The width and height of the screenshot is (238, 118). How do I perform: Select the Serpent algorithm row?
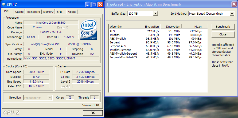click(x=158, y=42)
